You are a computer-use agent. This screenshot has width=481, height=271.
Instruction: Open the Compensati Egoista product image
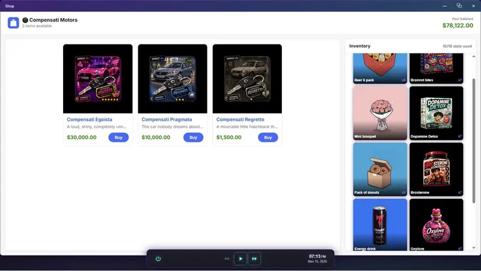point(98,79)
